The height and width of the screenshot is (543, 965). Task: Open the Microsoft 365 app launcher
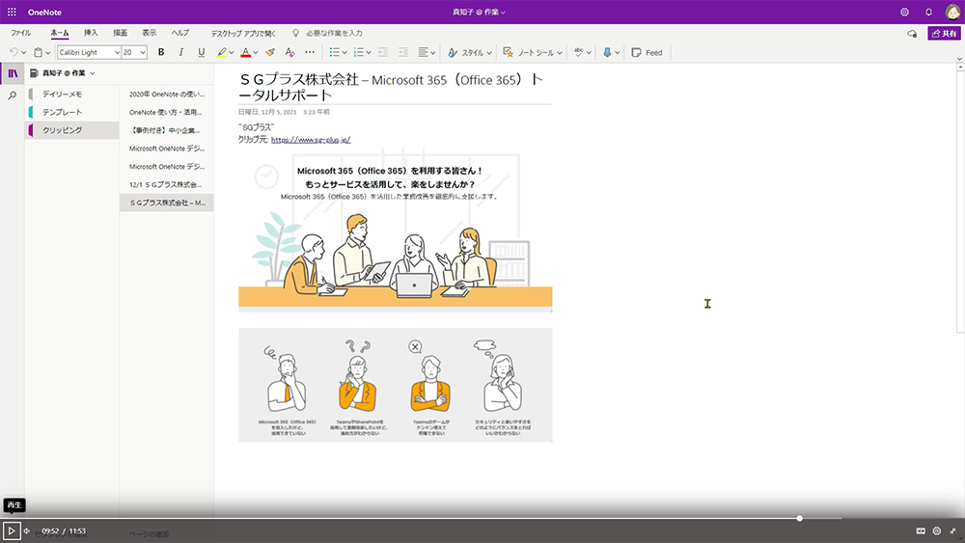point(12,12)
